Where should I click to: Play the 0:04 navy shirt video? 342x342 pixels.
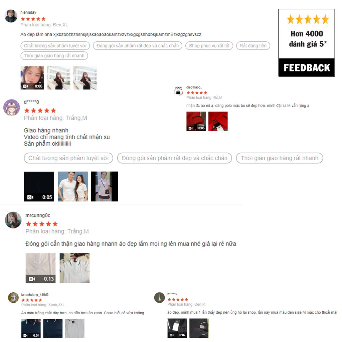point(31,329)
